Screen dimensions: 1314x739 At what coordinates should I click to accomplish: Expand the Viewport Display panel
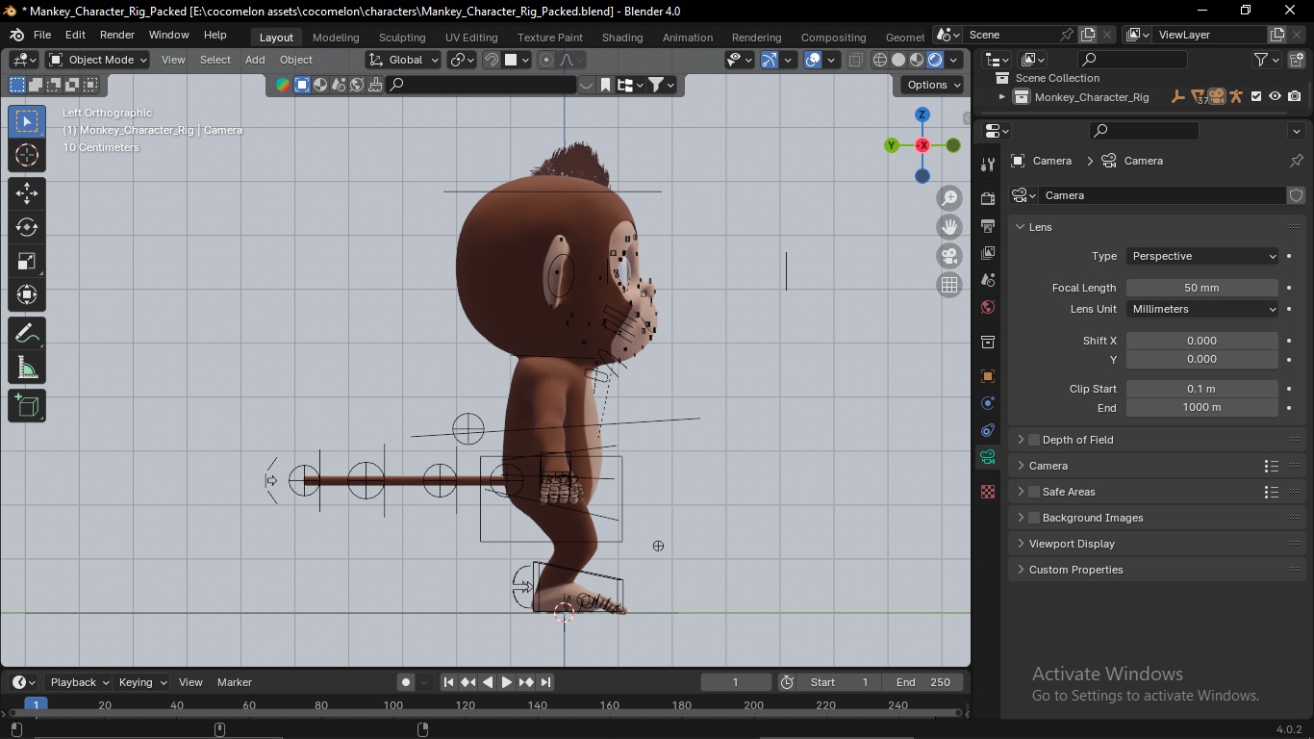pyautogui.click(x=1071, y=544)
